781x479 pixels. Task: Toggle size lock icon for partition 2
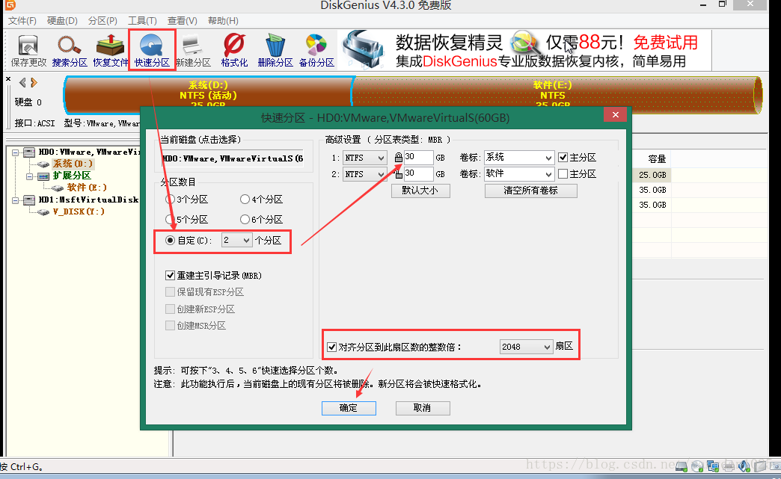click(x=399, y=174)
